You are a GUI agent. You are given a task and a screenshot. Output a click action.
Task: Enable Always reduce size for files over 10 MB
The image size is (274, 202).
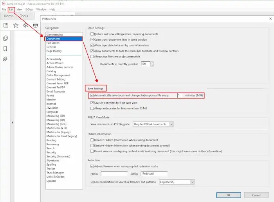coord(92,108)
